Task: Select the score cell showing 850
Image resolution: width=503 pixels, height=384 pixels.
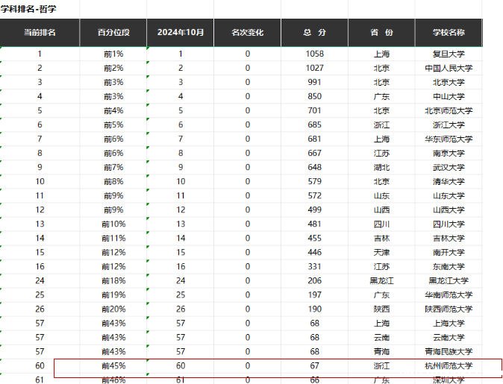Action: 314,96
